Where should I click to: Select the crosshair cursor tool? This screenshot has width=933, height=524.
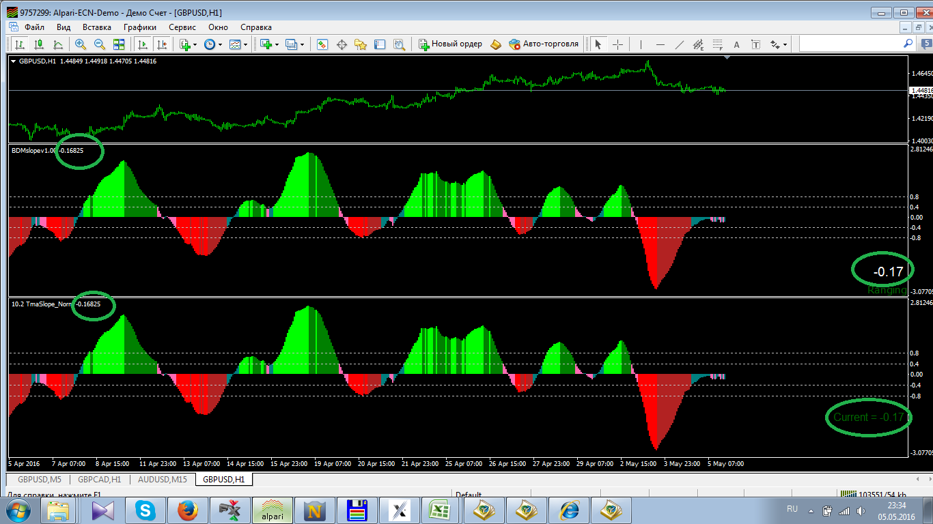click(x=618, y=44)
